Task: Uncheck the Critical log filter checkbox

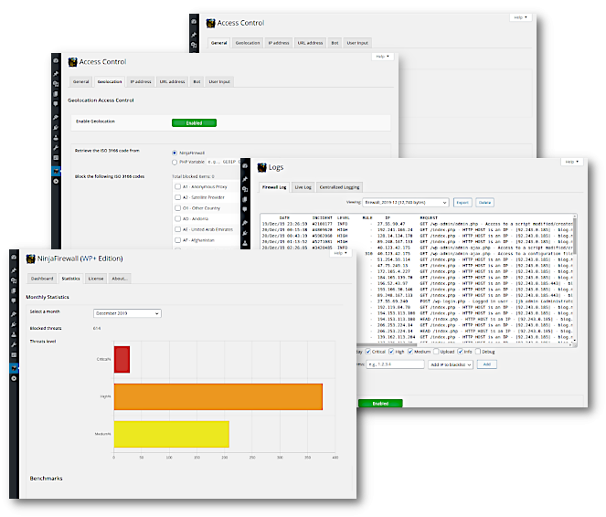Action: point(368,351)
